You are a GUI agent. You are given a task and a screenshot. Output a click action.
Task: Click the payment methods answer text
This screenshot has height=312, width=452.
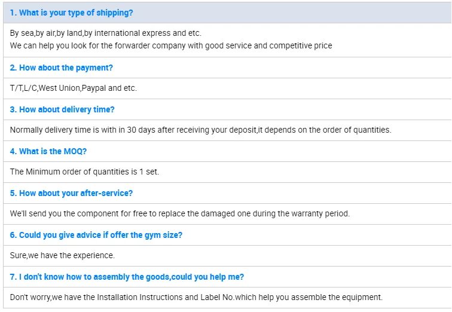74,88
